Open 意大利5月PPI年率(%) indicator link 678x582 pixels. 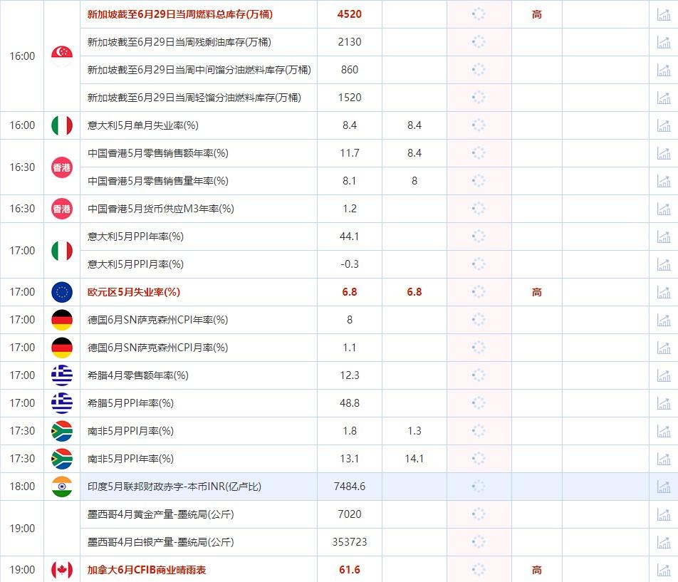pyautogui.click(x=136, y=237)
